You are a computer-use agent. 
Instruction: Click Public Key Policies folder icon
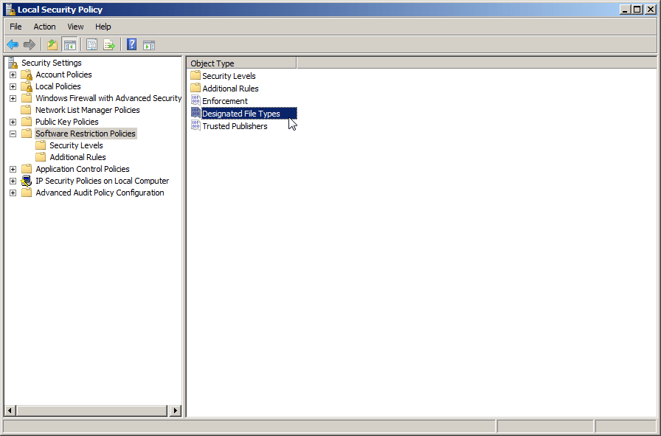27,122
